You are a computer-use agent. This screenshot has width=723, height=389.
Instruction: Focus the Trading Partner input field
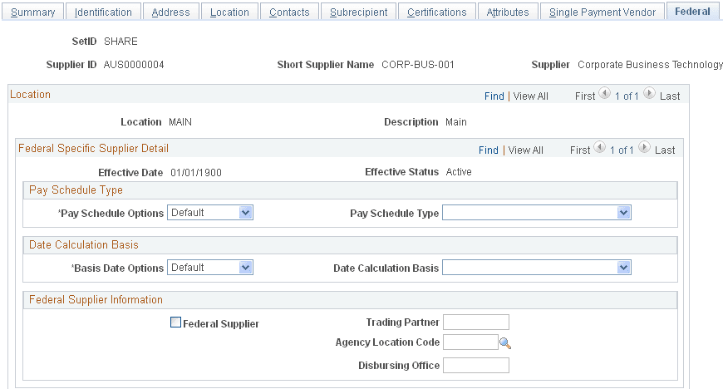476,323
